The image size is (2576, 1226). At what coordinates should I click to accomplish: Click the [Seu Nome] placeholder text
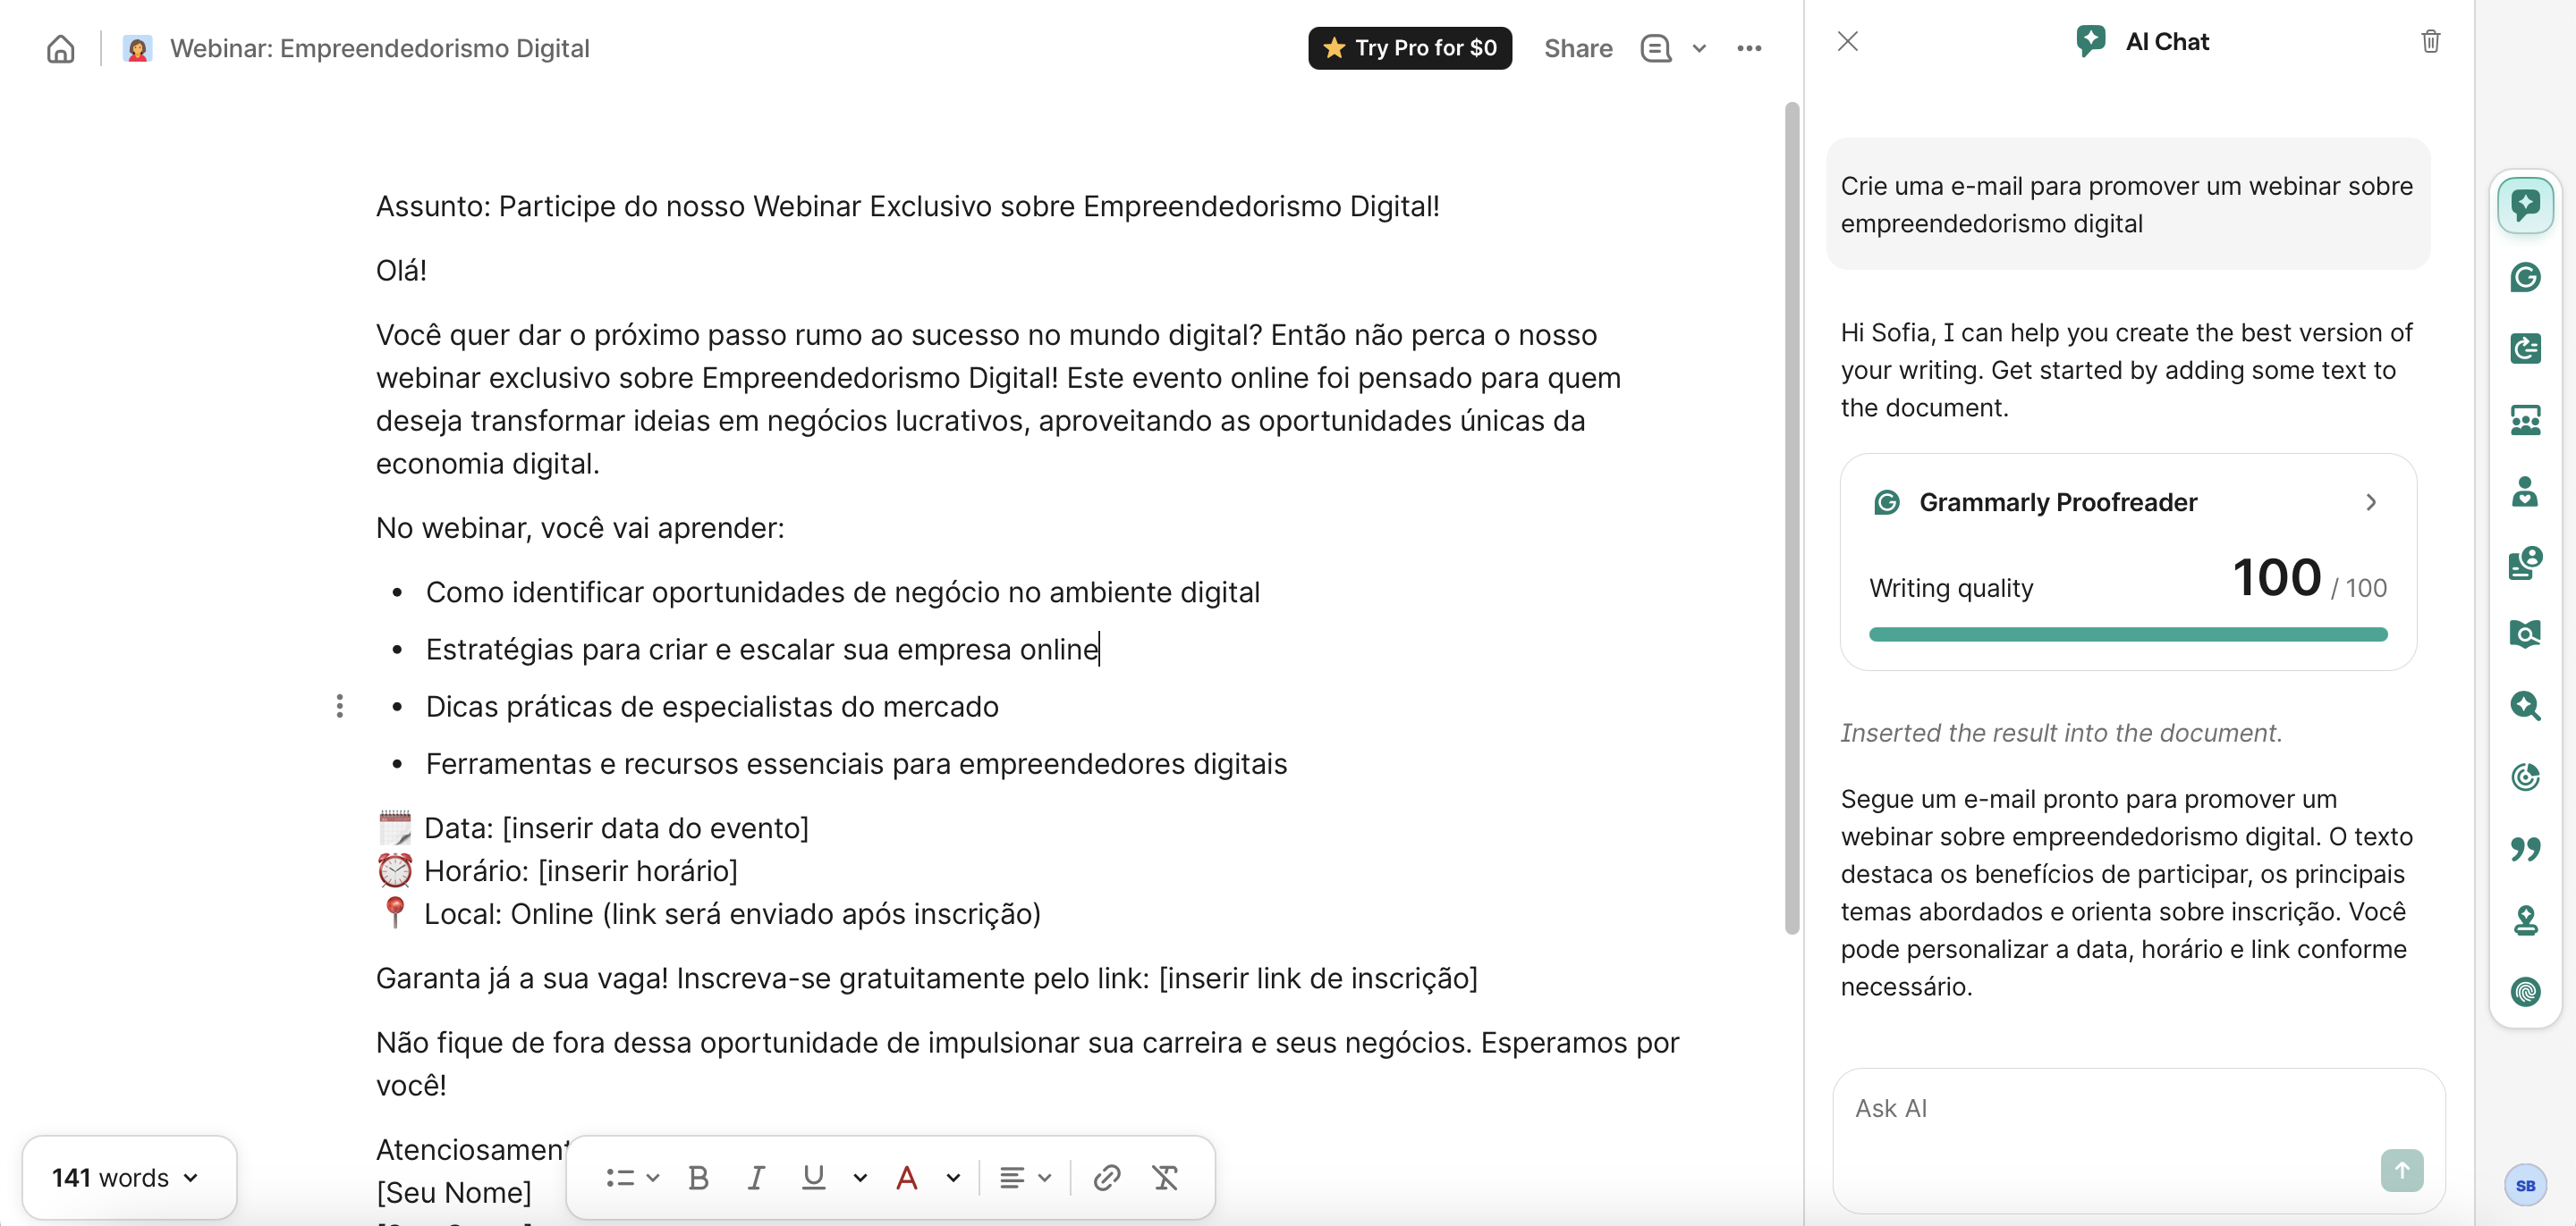[453, 1192]
